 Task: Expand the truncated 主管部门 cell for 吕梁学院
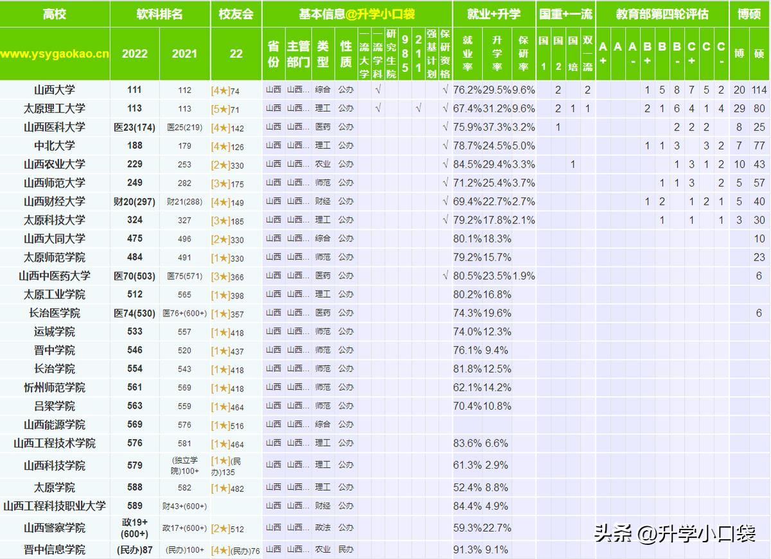click(297, 406)
